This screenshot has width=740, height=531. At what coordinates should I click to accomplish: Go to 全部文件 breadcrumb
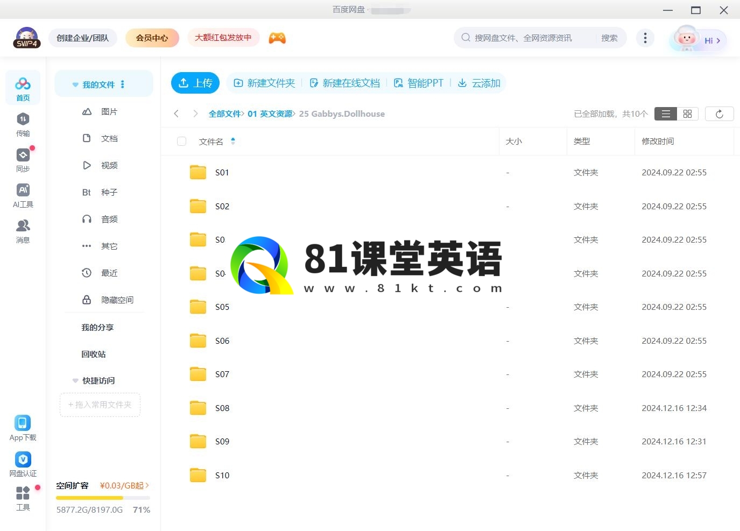pyautogui.click(x=225, y=114)
